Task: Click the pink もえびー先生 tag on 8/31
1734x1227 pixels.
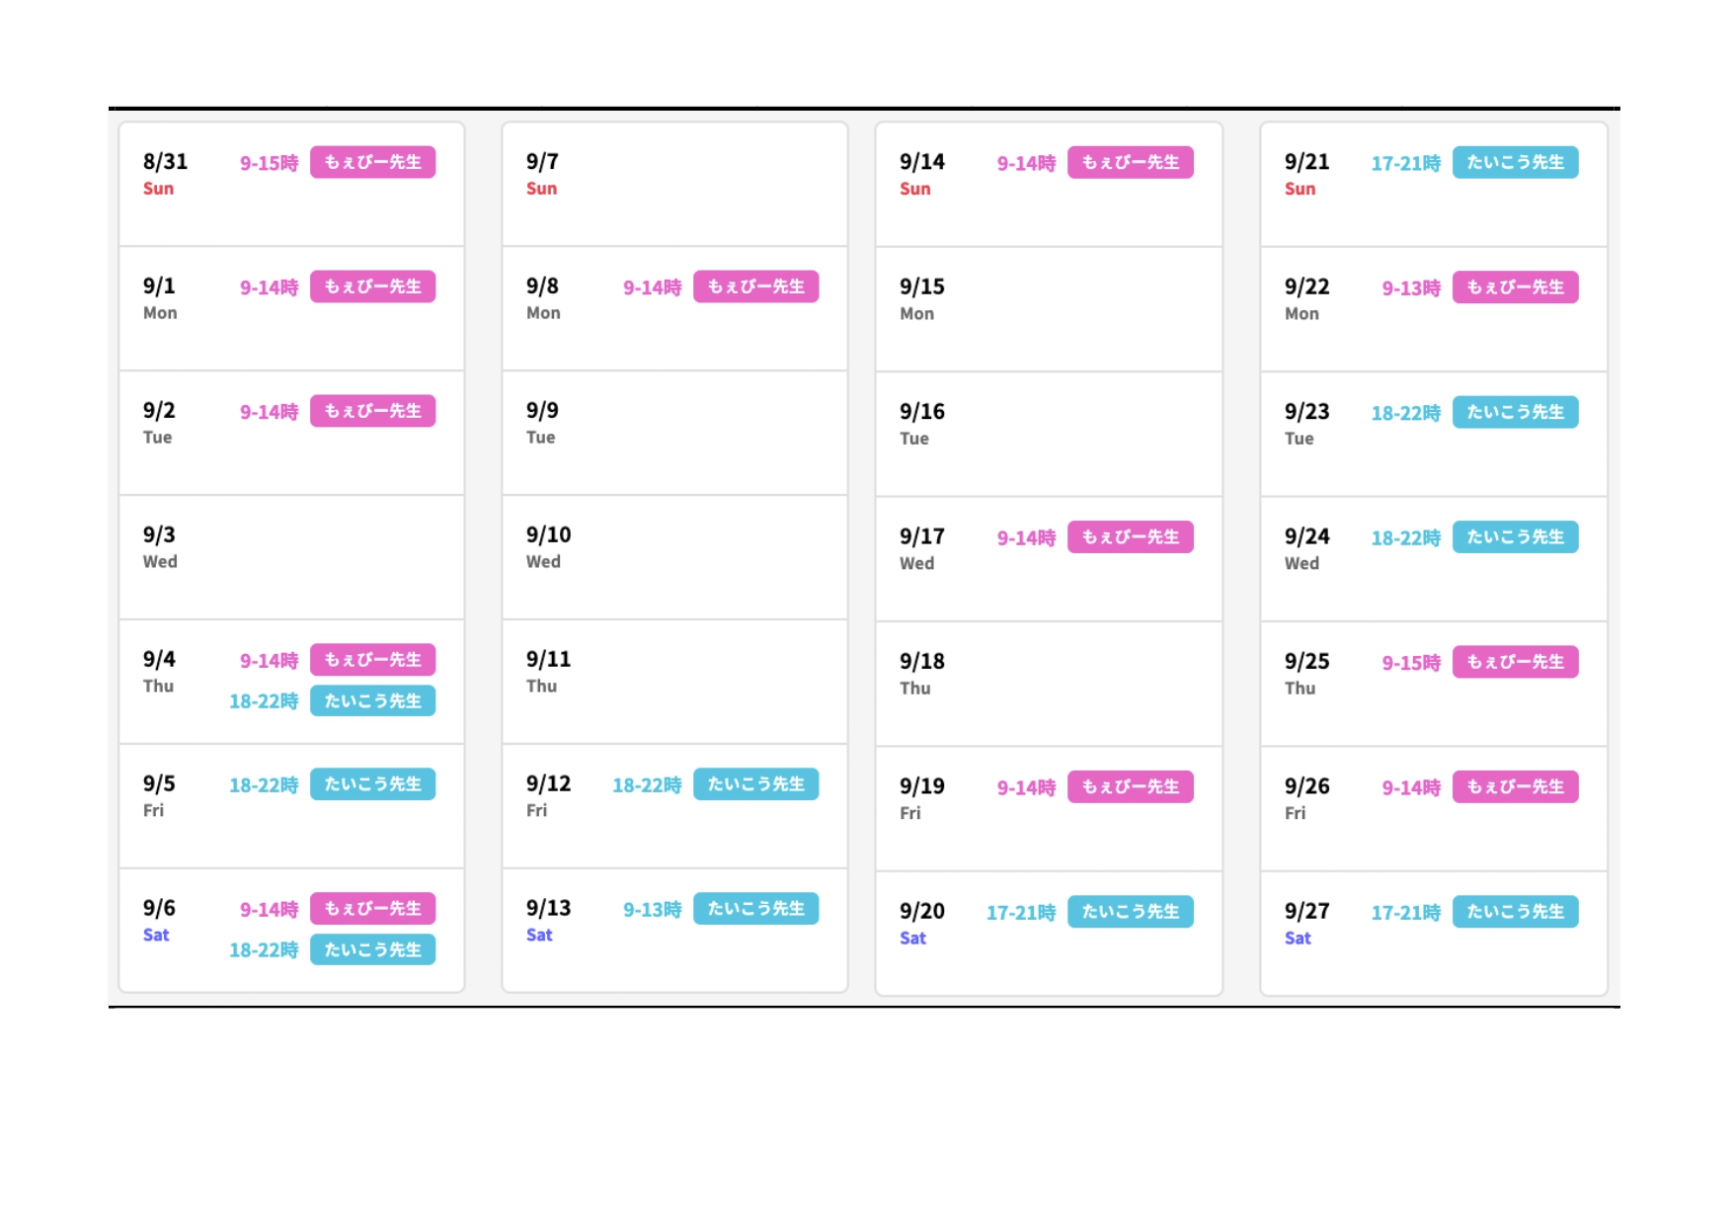Action: 372,162
